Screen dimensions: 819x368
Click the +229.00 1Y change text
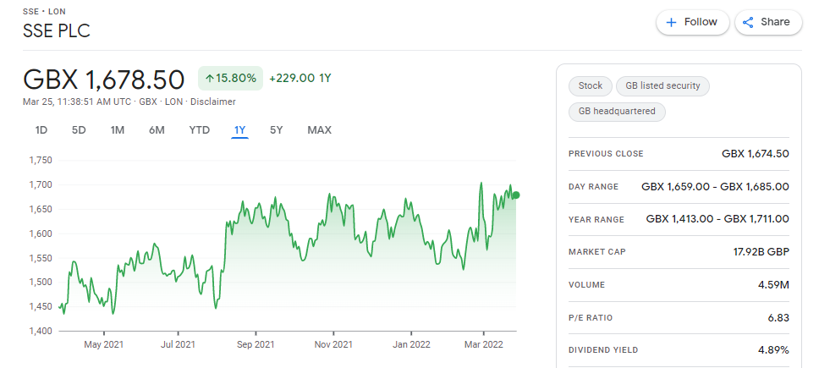(300, 79)
